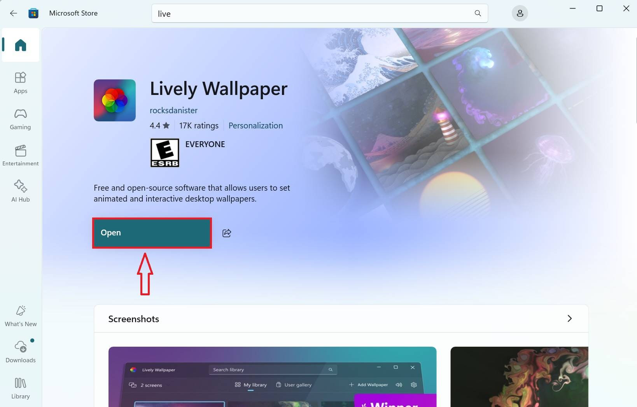
Task: Open the AI Hub section
Action: [x=21, y=191]
